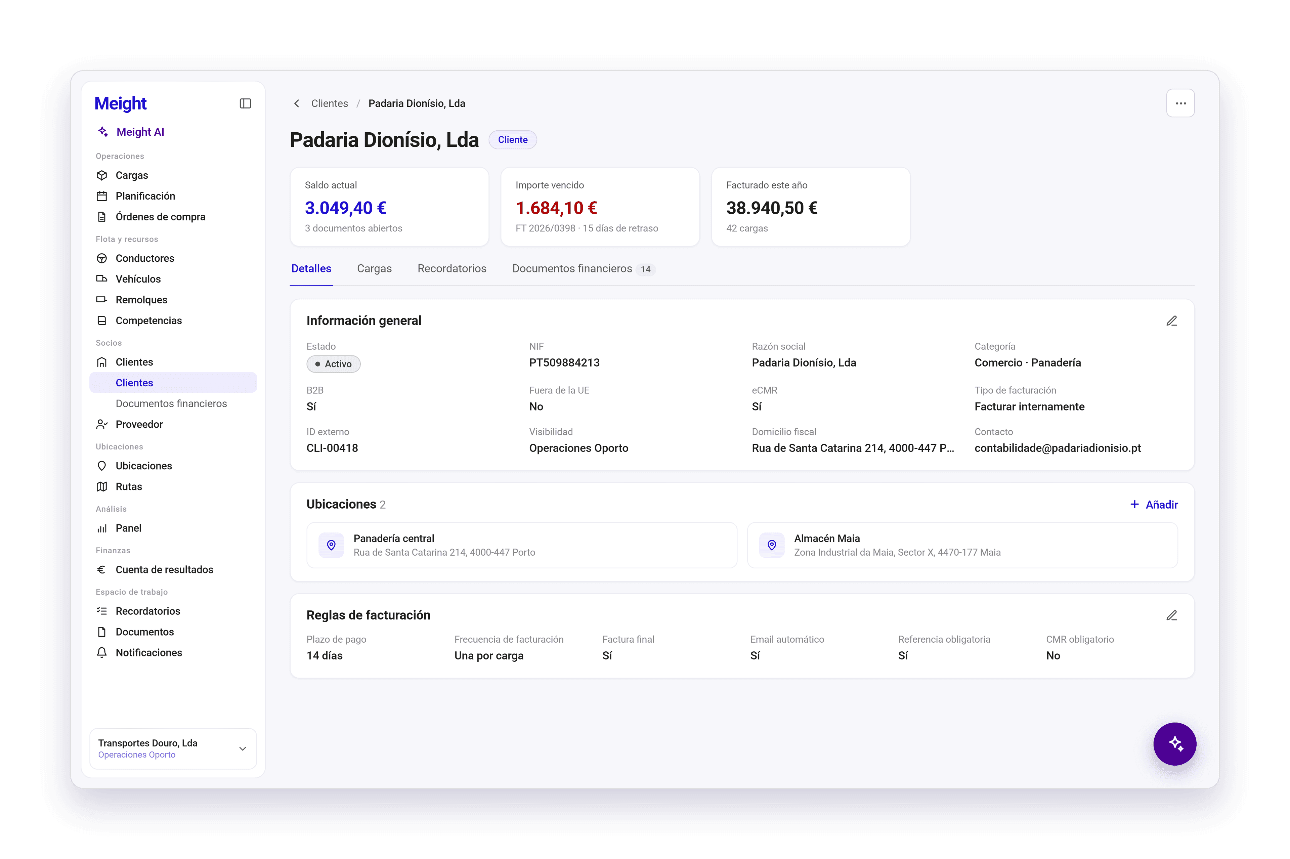Open Planificación in sidebar
This screenshot has width=1290, height=859.
(x=173, y=196)
